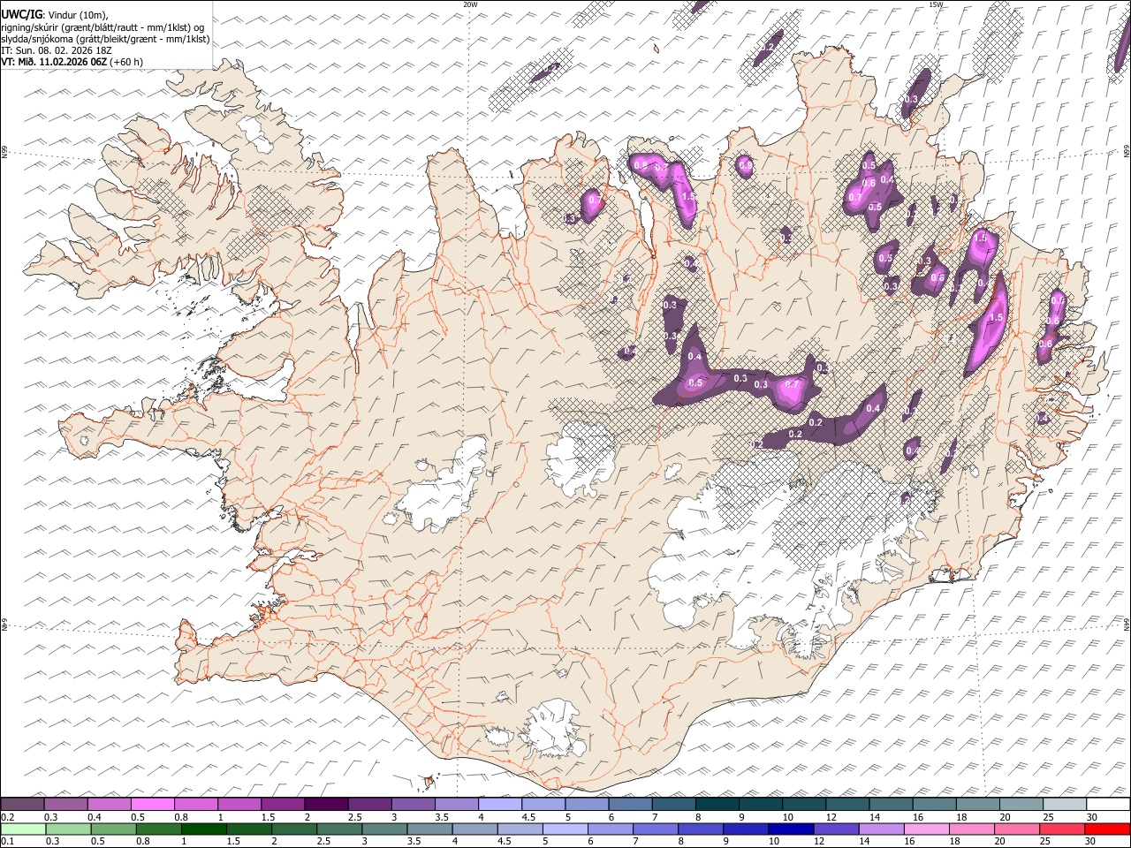Pick top-row white swatch starting at 30

1108,805
